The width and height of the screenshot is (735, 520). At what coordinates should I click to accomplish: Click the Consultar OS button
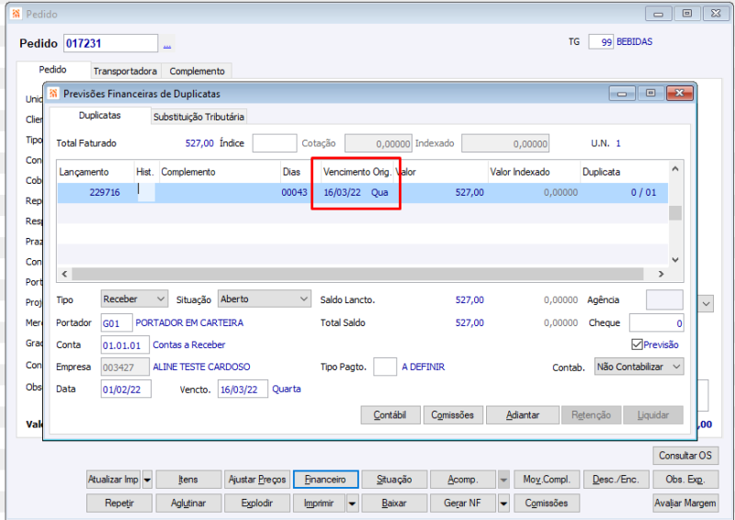click(685, 456)
